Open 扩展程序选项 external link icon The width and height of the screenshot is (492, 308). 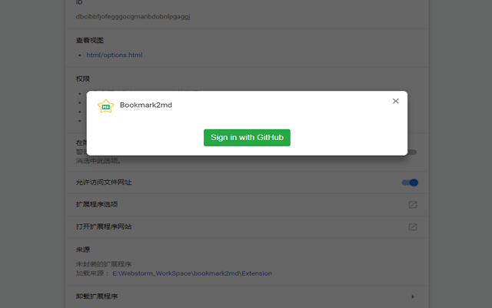[x=413, y=205]
